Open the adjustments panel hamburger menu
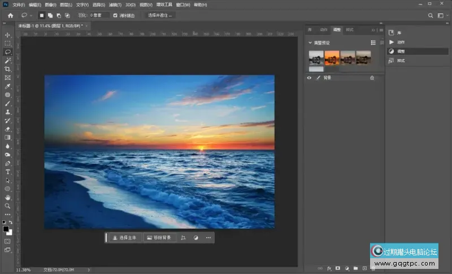 pyautogui.click(x=381, y=30)
